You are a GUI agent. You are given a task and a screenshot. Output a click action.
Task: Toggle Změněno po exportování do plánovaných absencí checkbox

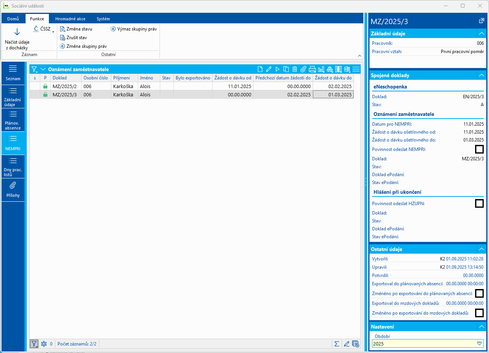click(479, 294)
